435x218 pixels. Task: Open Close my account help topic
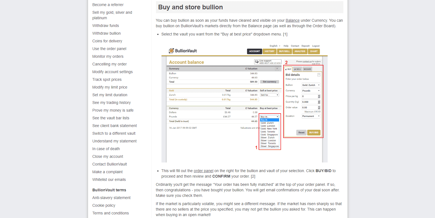(108, 156)
